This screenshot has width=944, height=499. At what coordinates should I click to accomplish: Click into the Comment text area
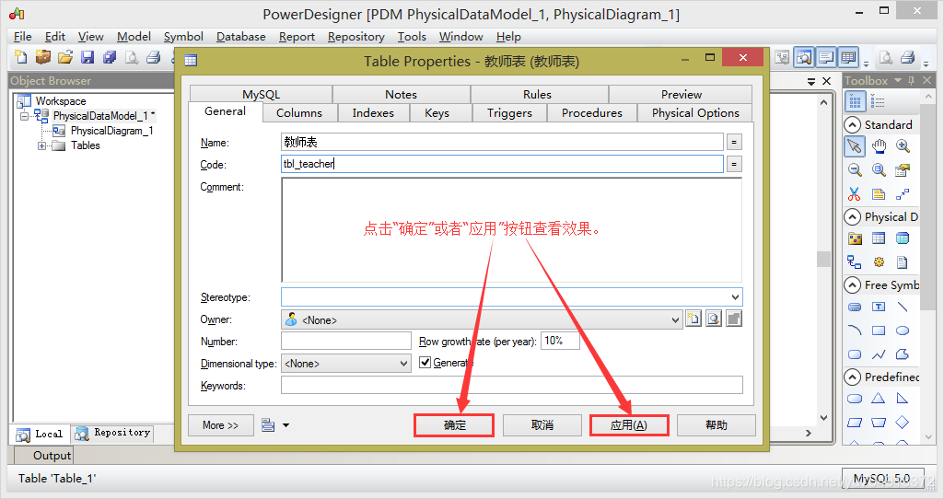click(x=511, y=230)
